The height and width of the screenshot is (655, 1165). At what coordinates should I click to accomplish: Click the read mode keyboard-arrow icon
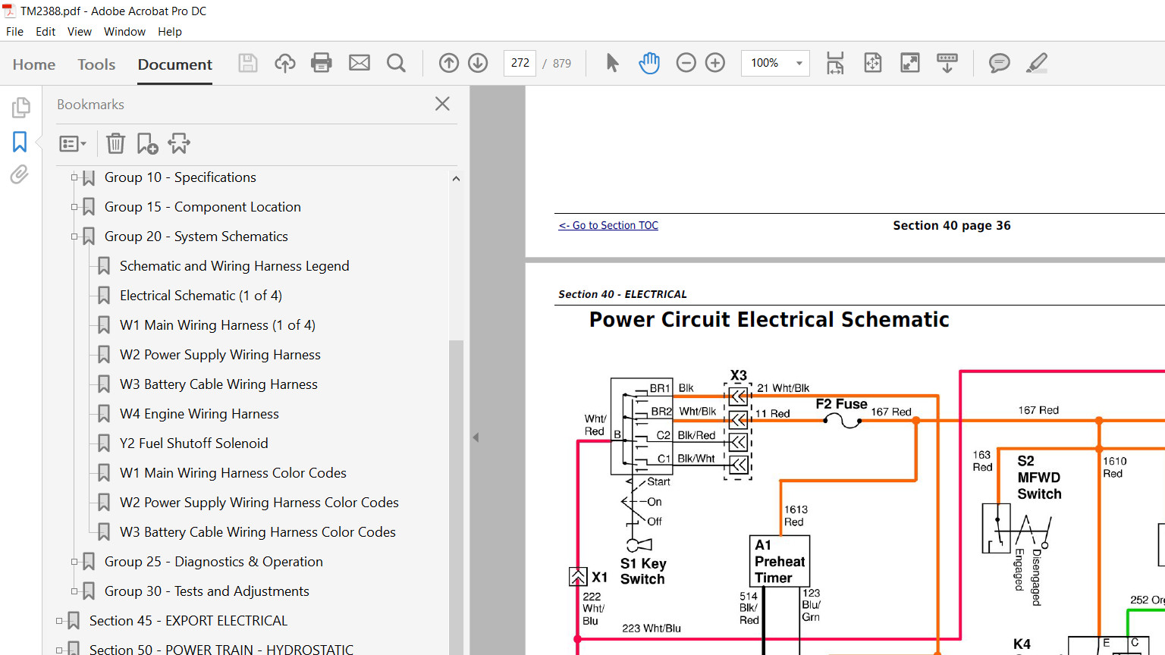[947, 63]
